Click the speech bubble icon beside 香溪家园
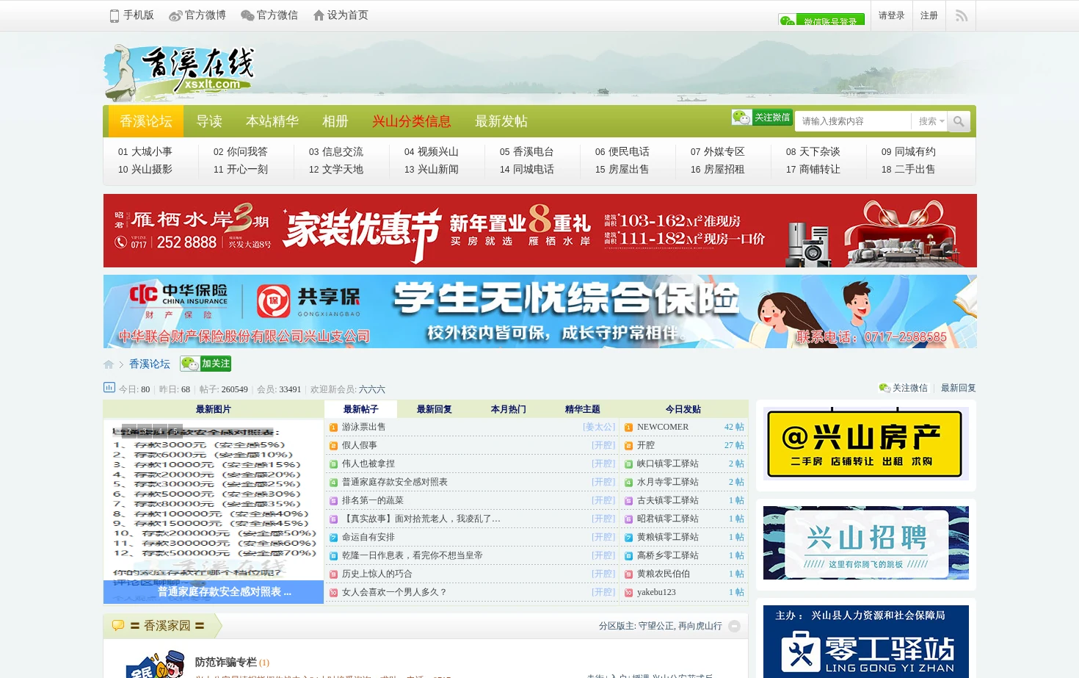This screenshot has height=678, width=1079. (x=117, y=626)
